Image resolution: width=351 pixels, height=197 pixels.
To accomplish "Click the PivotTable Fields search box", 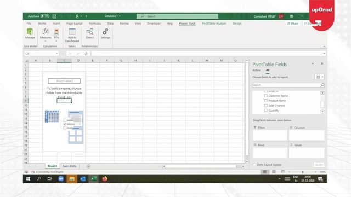I will pos(288,85).
